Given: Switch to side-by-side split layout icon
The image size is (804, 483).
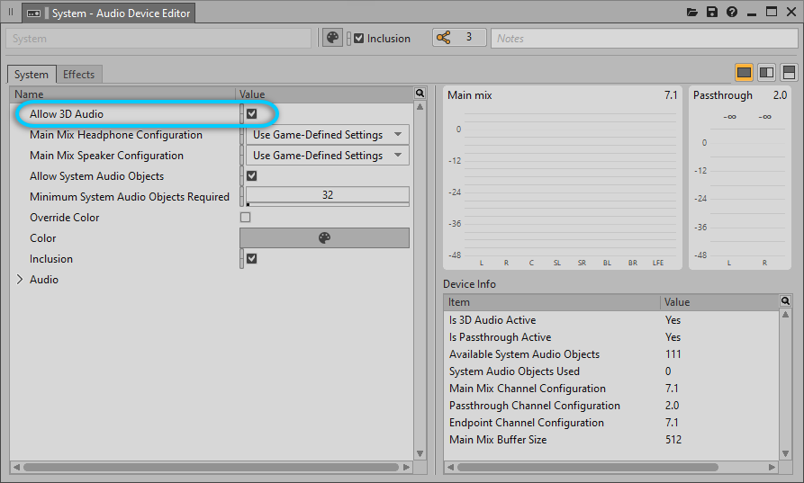Looking at the screenshot, I should tap(766, 72).
